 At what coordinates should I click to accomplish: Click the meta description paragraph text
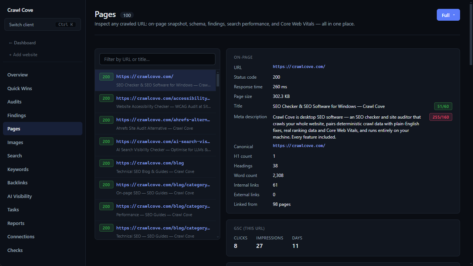click(x=347, y=127)
